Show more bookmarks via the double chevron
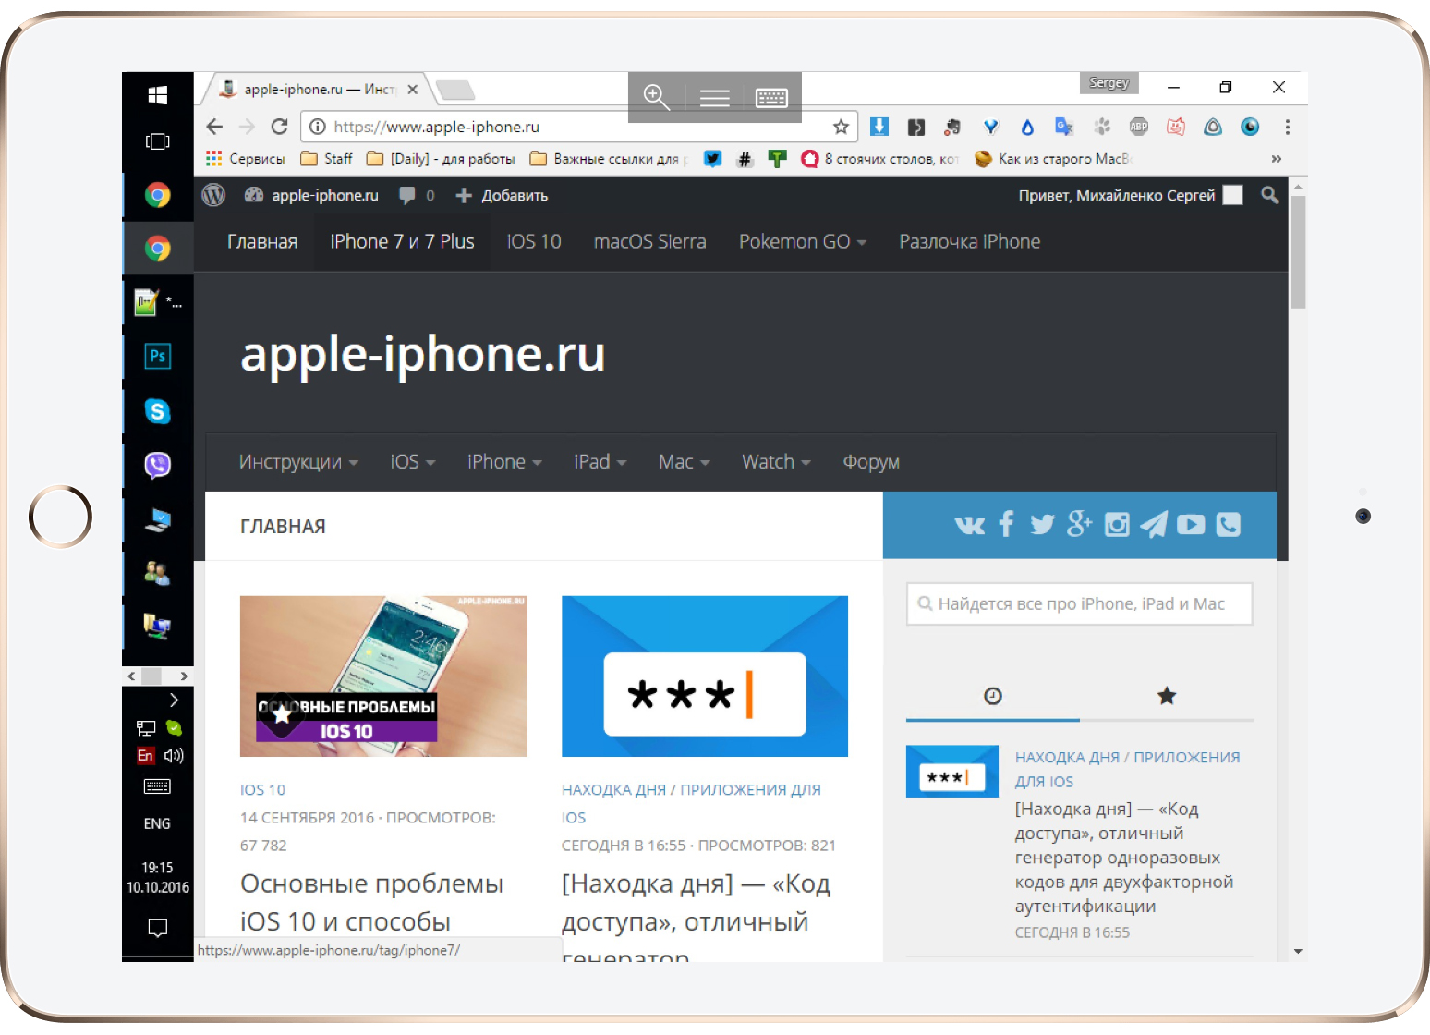 click(1277, 159)
